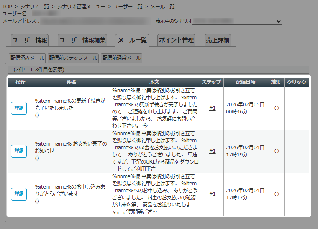This screenshot has height=229, width=318.
Task: Return to ユーザー一覧 breadcrumb link
Action: 128,7
